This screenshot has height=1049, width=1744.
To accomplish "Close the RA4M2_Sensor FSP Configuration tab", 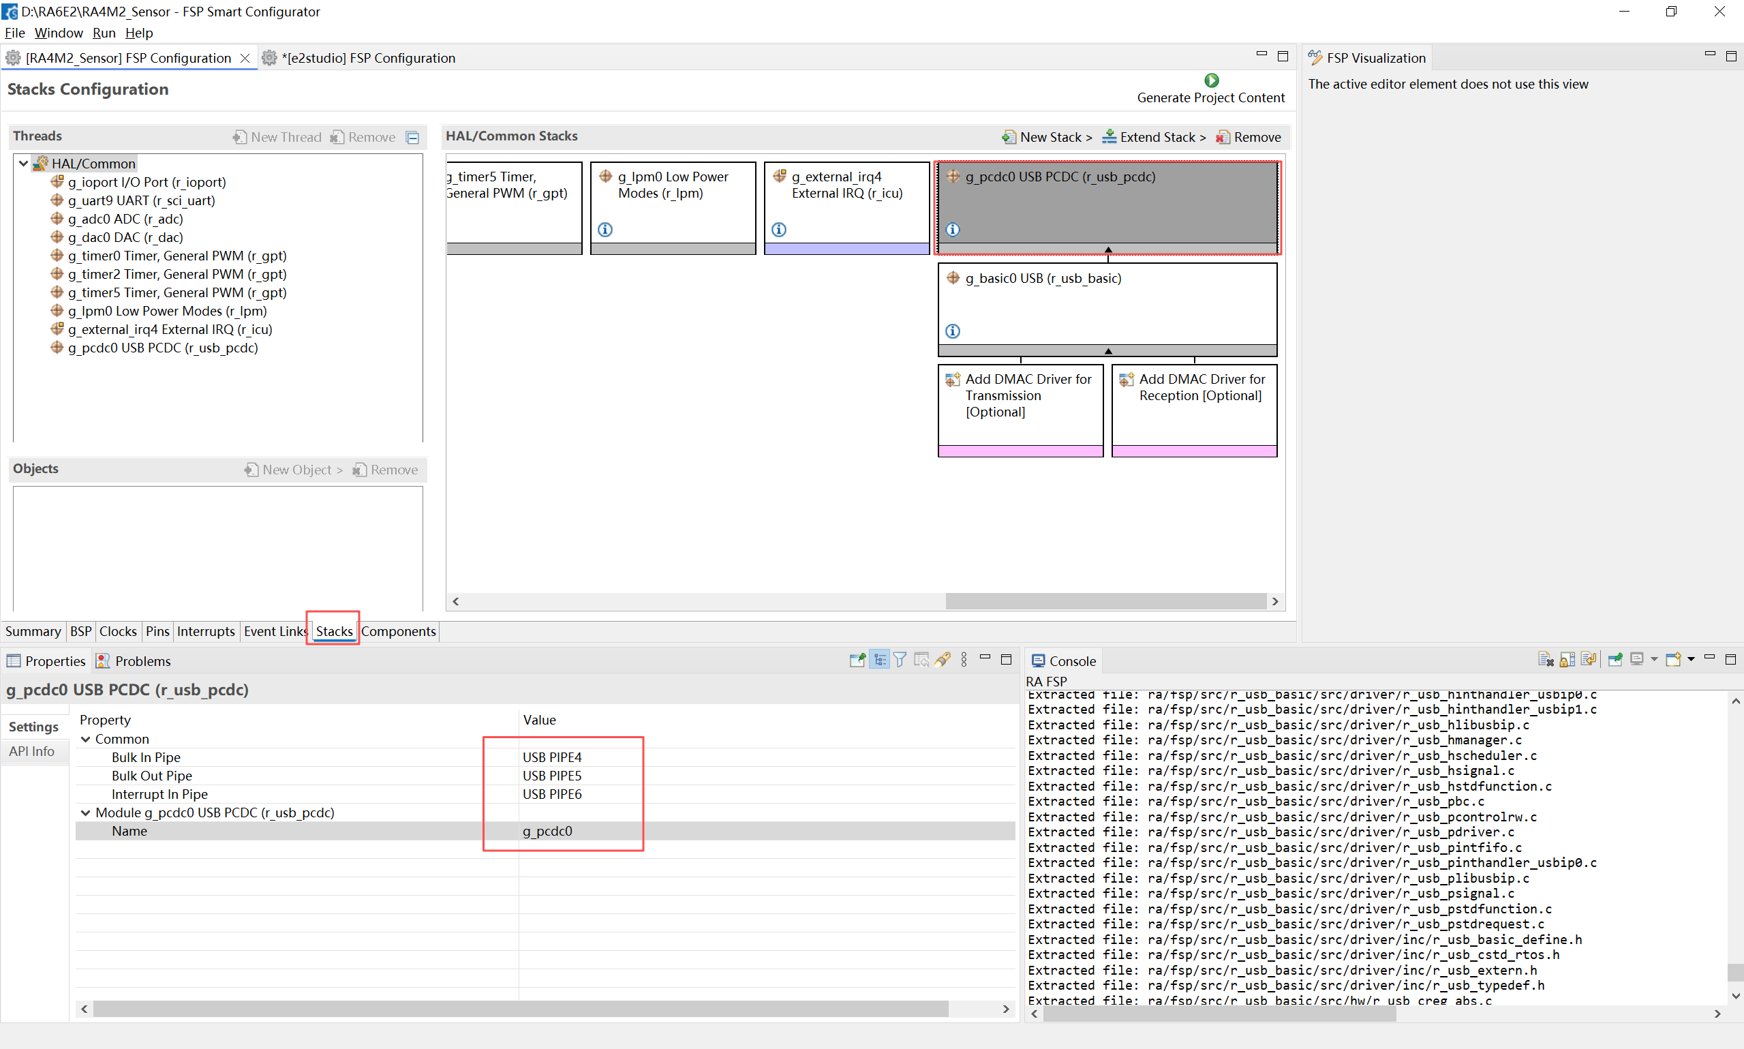I will point(245,58).
